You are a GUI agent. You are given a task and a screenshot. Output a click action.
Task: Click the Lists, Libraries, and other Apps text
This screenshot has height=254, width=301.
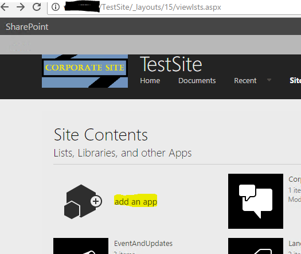click(123, 153)
